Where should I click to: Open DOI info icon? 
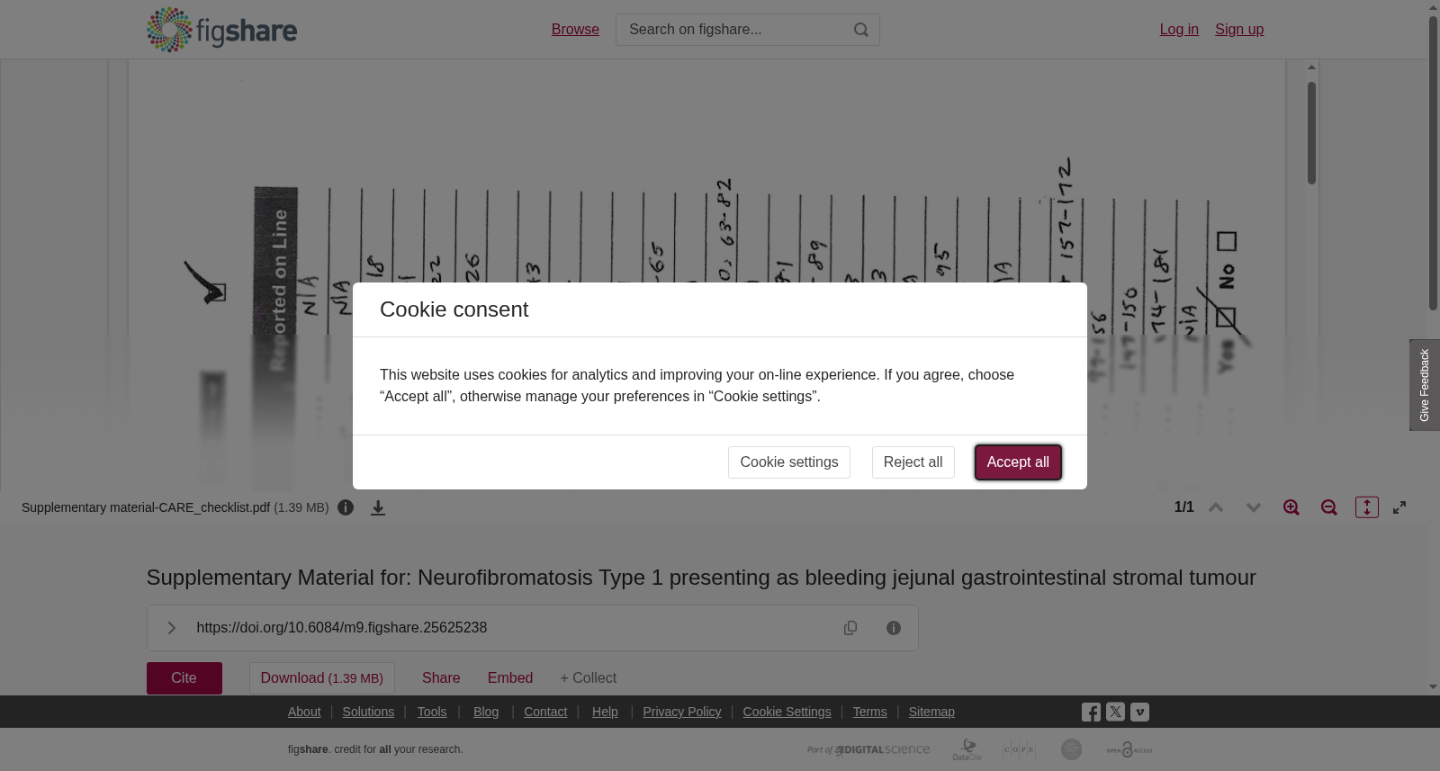click(894, 628)
